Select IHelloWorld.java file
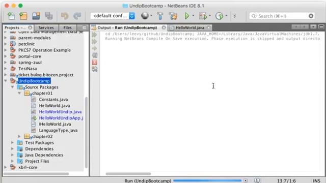326x183 pixels. tap(55, 124)
